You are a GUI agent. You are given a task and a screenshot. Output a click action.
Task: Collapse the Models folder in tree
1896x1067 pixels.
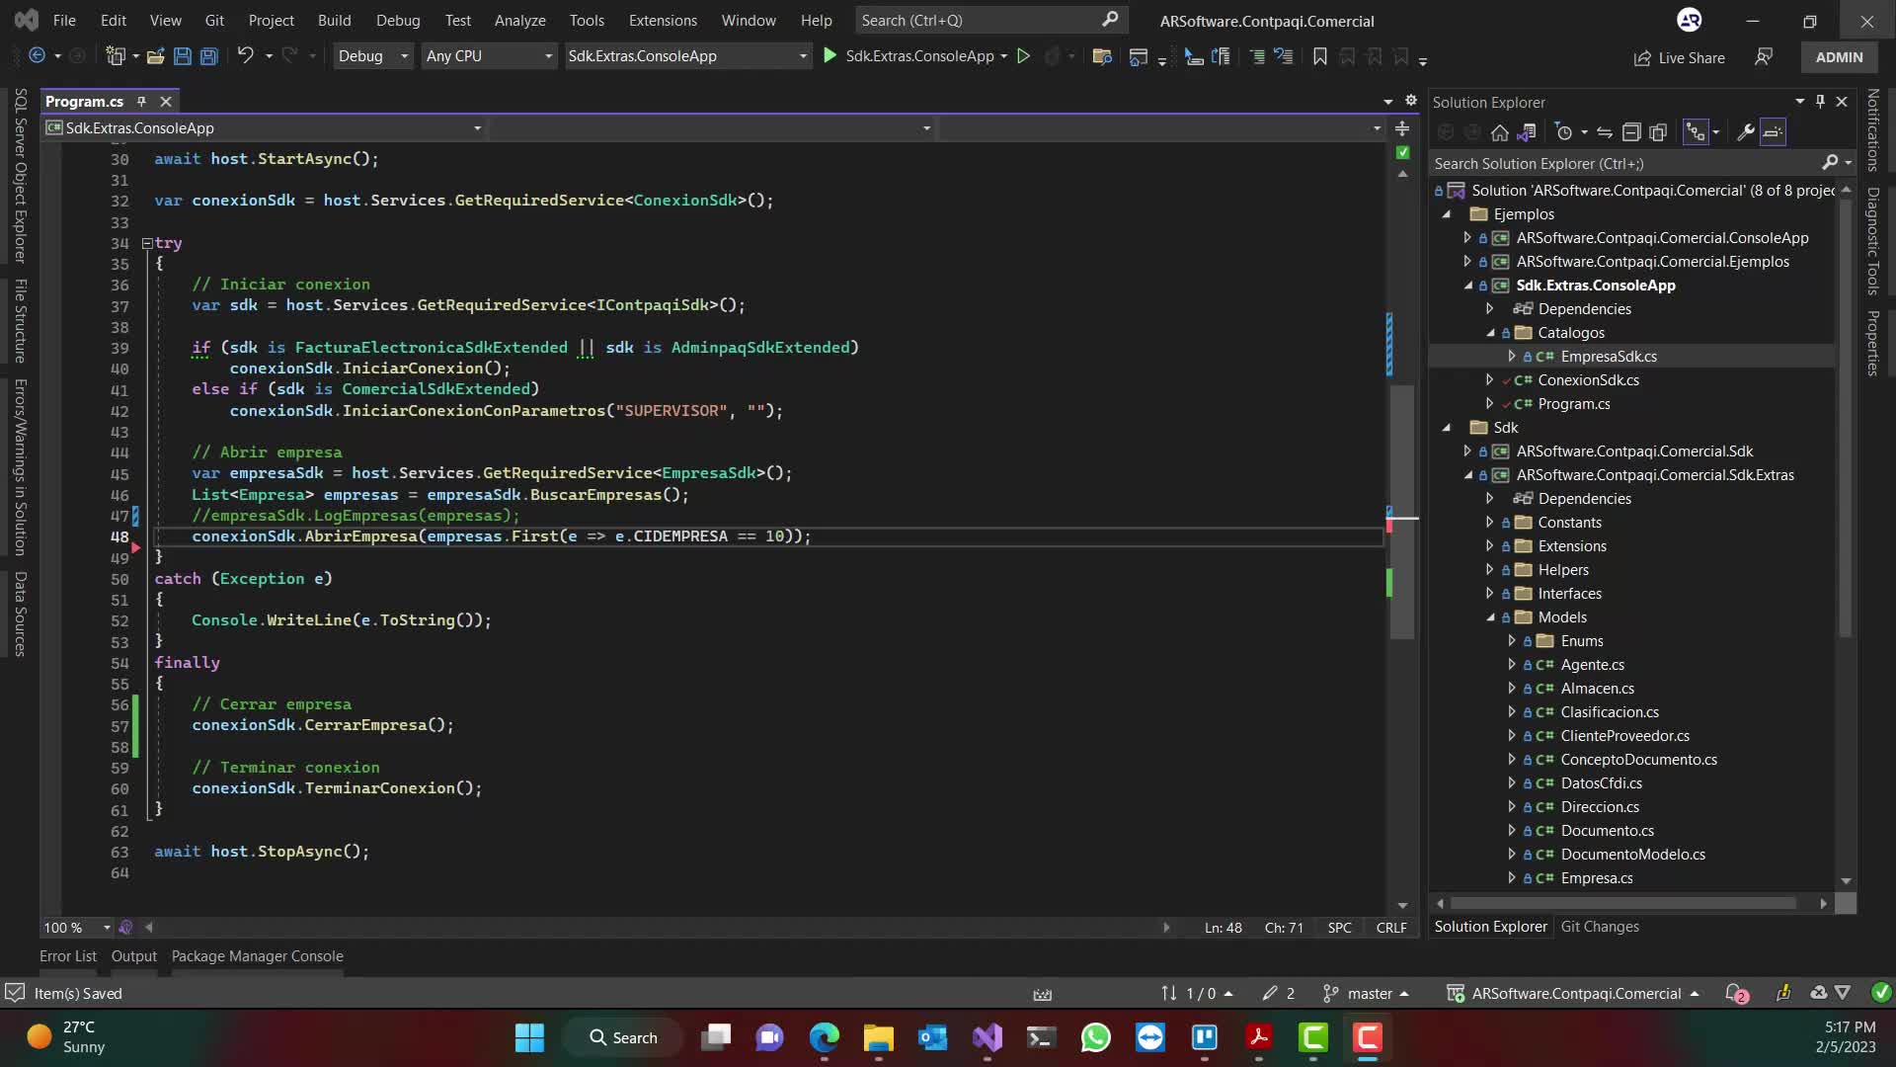[x=1491, y=617]
